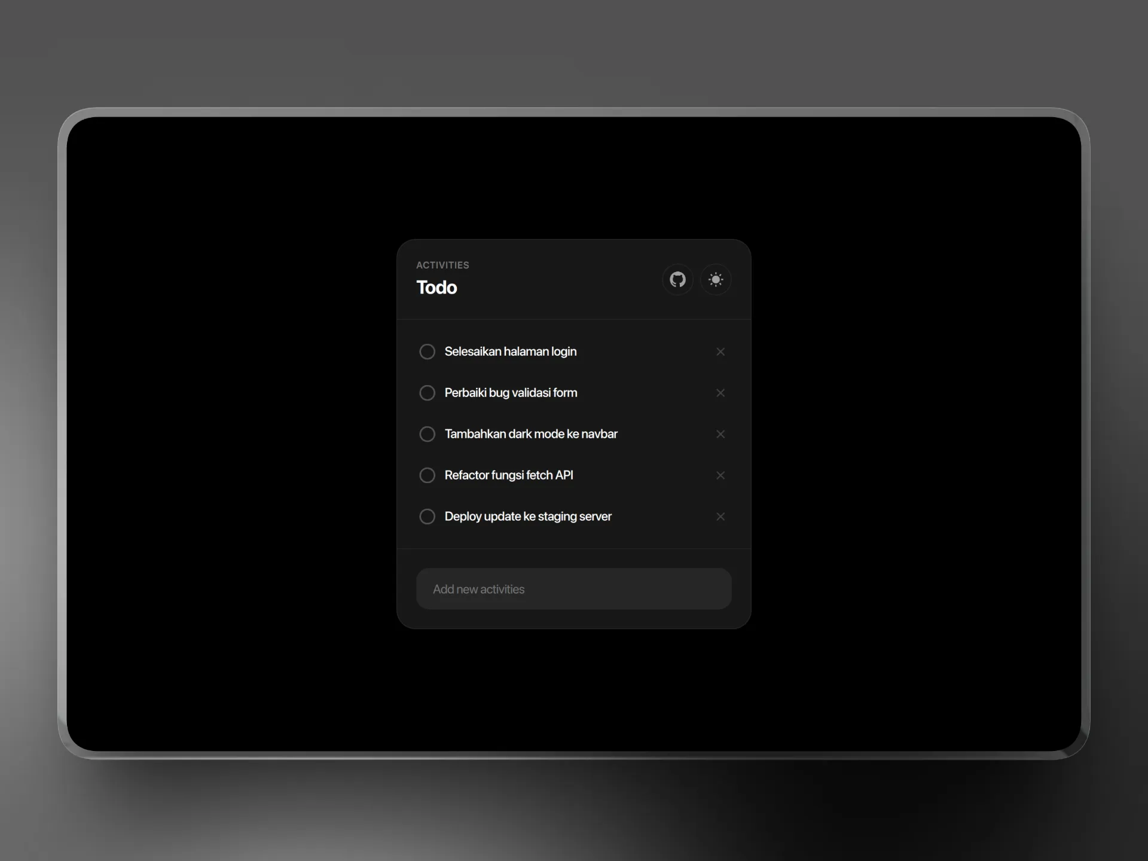Focus the 'Add new activities' input field

573,589
